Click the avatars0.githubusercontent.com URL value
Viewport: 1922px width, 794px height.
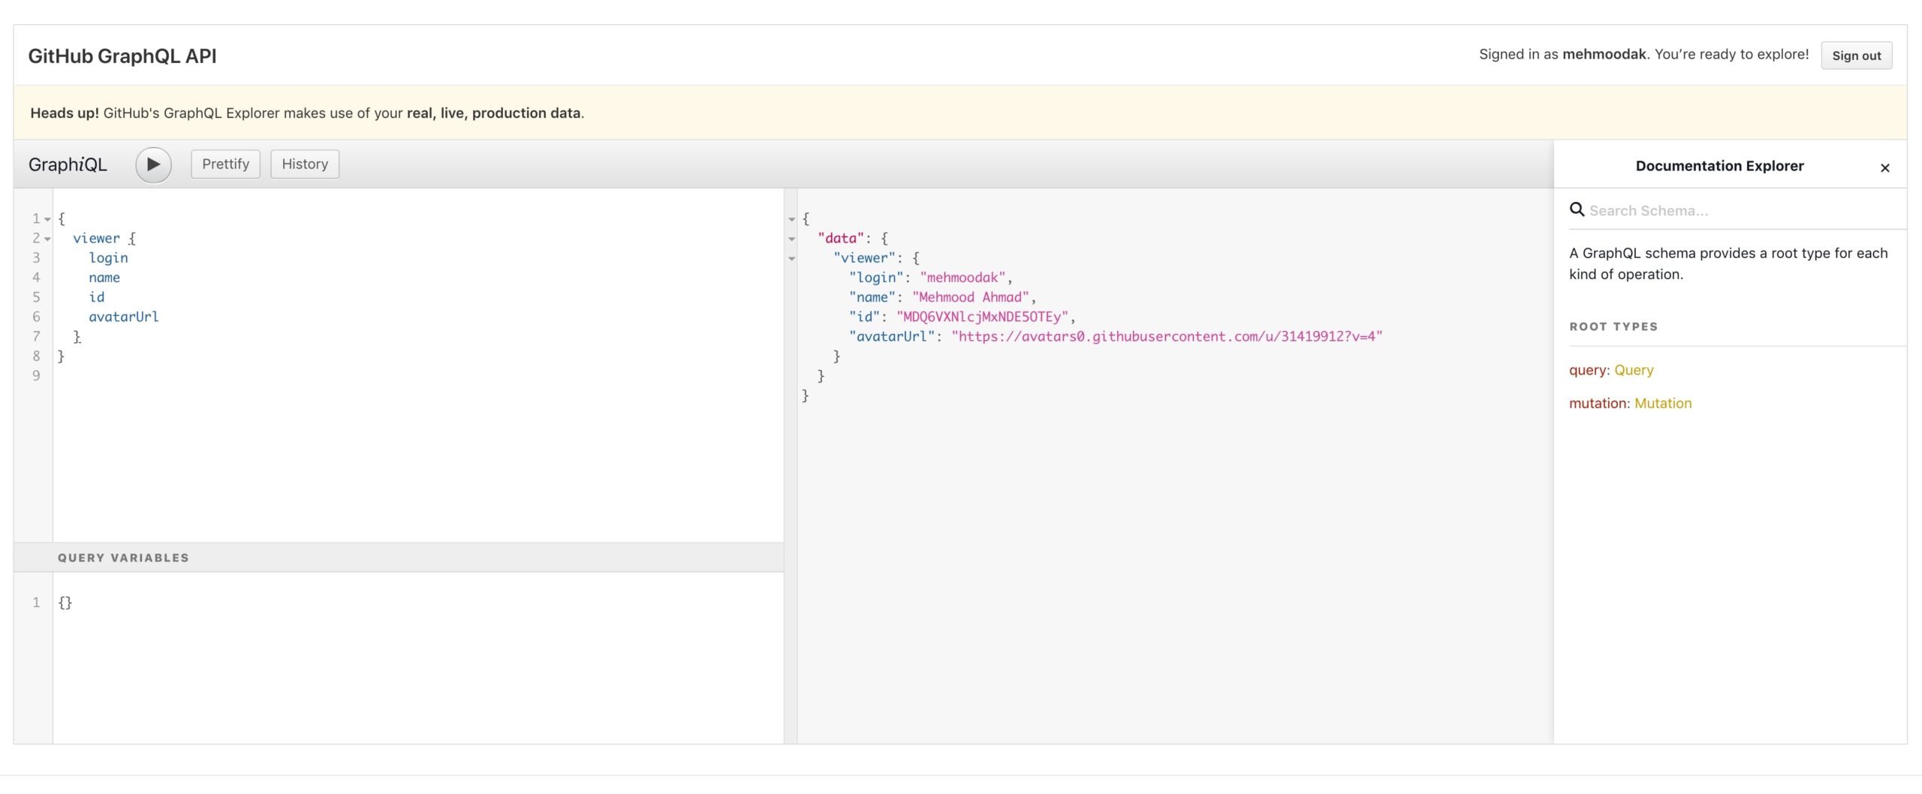click(1167, 336)
